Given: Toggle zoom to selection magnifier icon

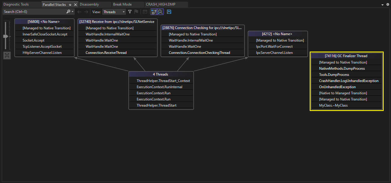Looking at the screenshot, I should coord(160,12).
